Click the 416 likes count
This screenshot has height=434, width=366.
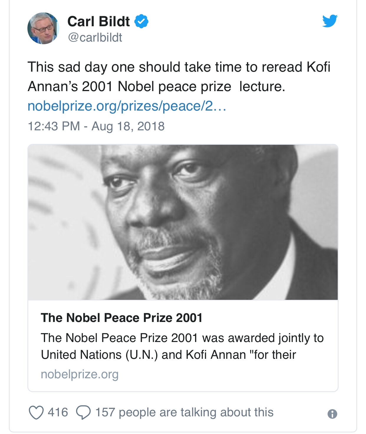coord(58,412)
